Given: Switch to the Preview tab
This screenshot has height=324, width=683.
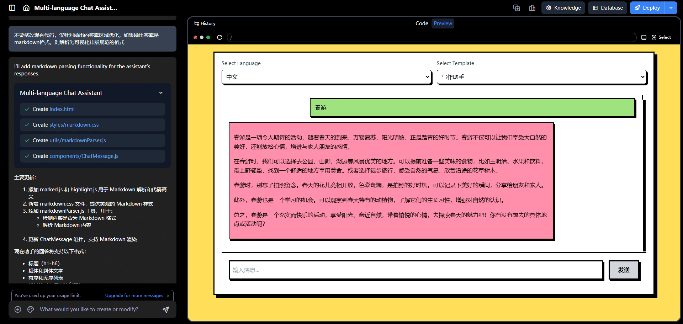Looking at the screenshot, I should click(443, 23).
